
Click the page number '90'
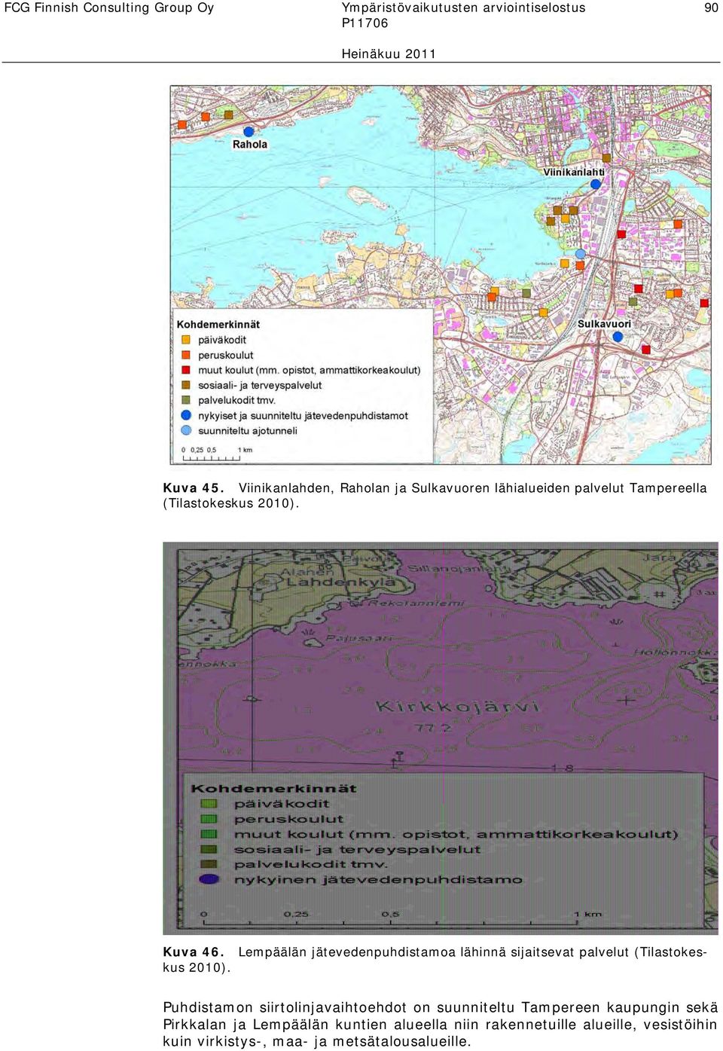click(711, 8)
